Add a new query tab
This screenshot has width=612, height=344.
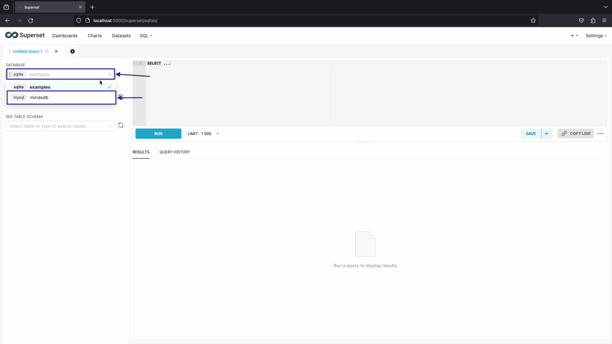pyautogui.click(x=72, y=51)
